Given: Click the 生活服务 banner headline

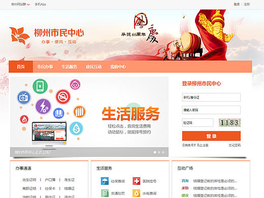Looking at the screenshot, I should coord(131,114).
